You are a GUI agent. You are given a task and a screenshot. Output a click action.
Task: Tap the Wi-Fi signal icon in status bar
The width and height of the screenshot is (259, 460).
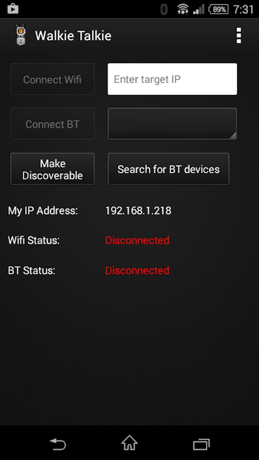tap(183, 8)
